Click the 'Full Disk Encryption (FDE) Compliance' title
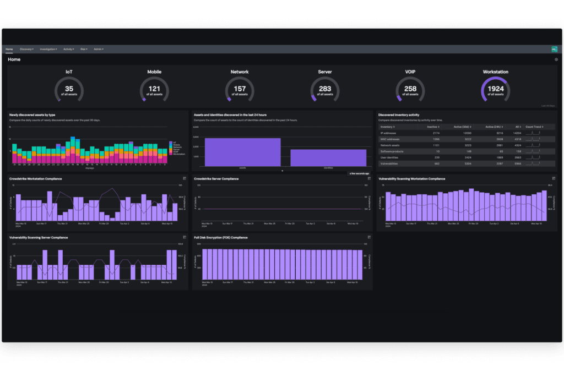The width and height of the screenshot is (564, 371). (x=220, y=238)
